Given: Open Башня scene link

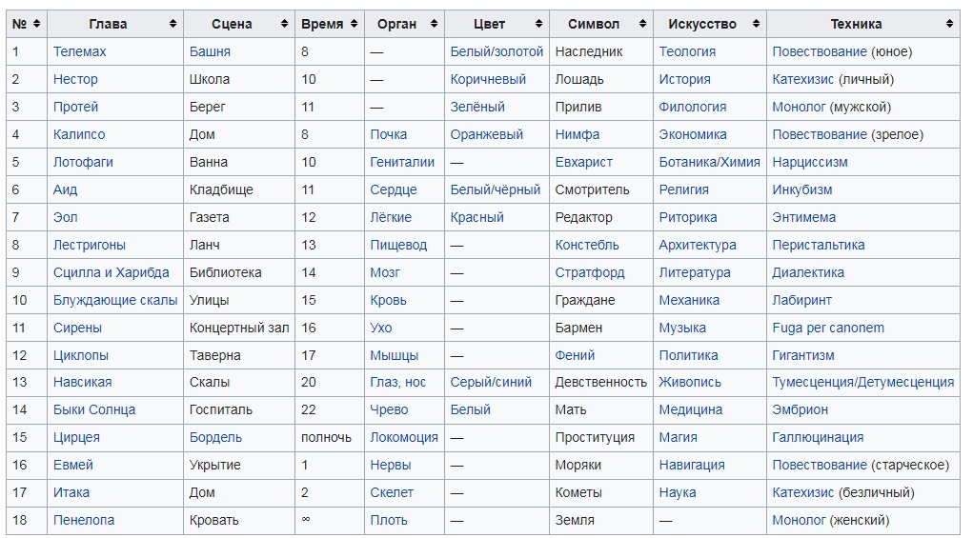Looking at the screenshot, I should [210, 51].
